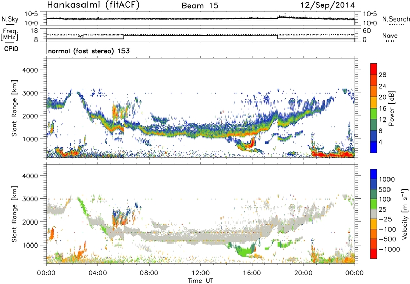
Task: Click the "20" tick on Power colorbar
Action: tap(382, 97)
